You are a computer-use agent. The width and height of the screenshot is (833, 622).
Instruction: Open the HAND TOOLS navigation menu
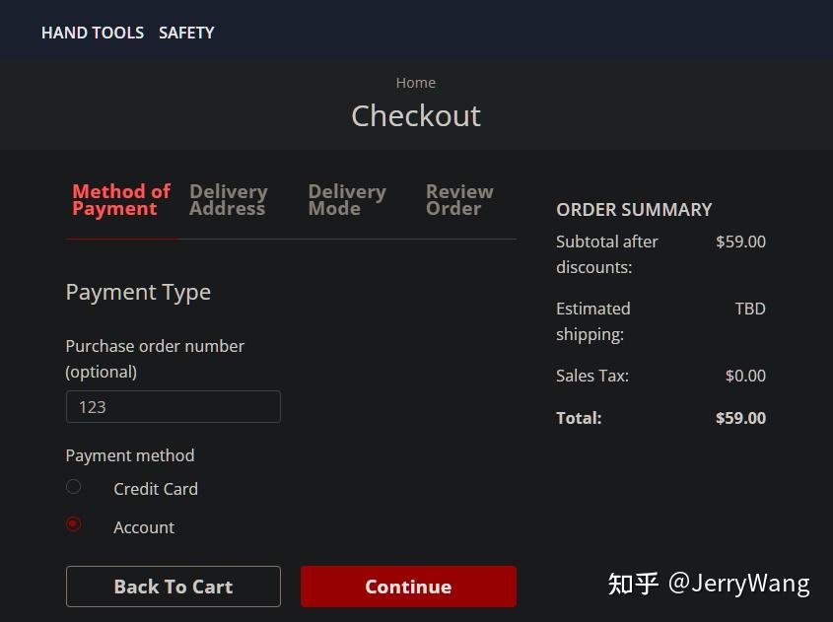click(93, 33)
